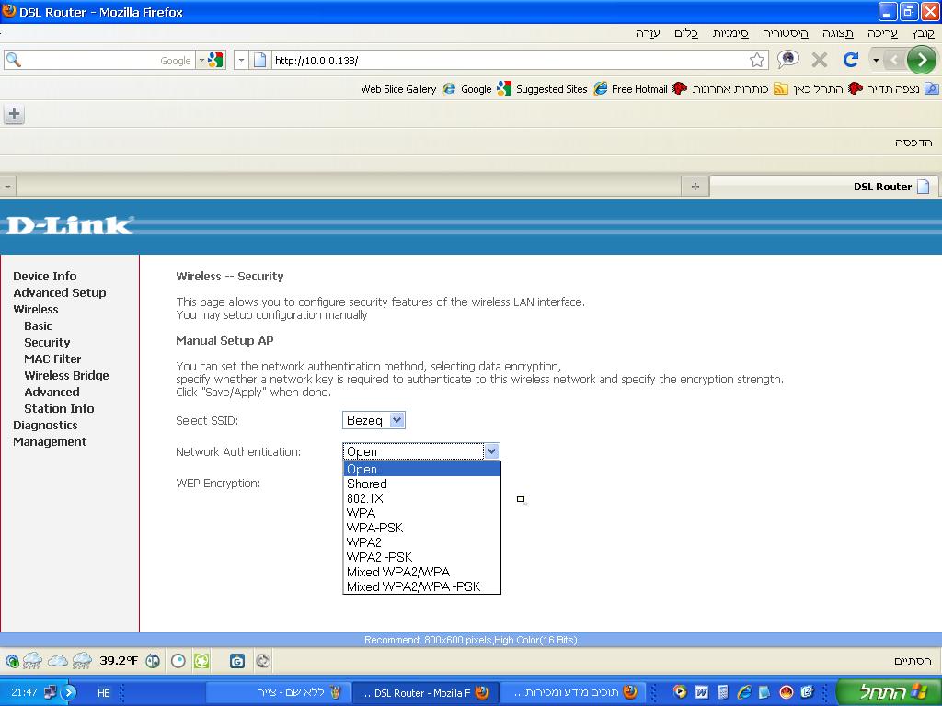Open the Word icon in the taskbar
This screenshot has width=942, height=706.
tap(701, 692)
